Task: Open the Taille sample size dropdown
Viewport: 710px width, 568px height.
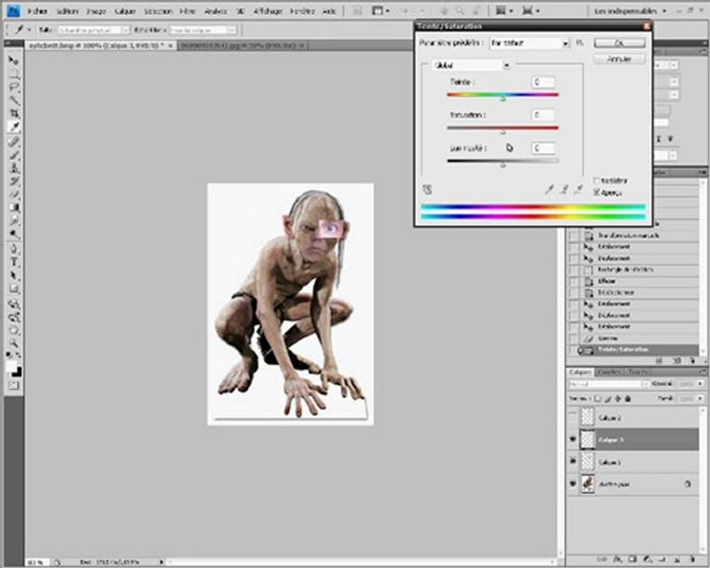Action: point(94,30)
